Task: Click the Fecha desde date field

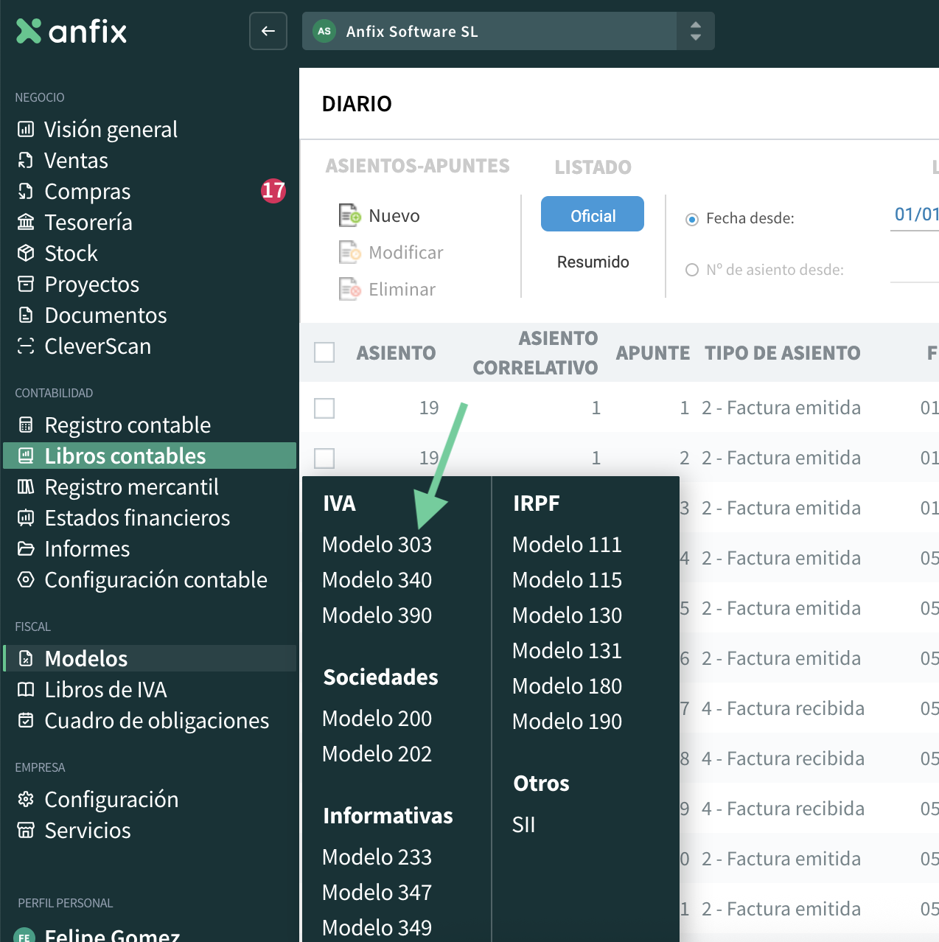Action: coord(914,215)
